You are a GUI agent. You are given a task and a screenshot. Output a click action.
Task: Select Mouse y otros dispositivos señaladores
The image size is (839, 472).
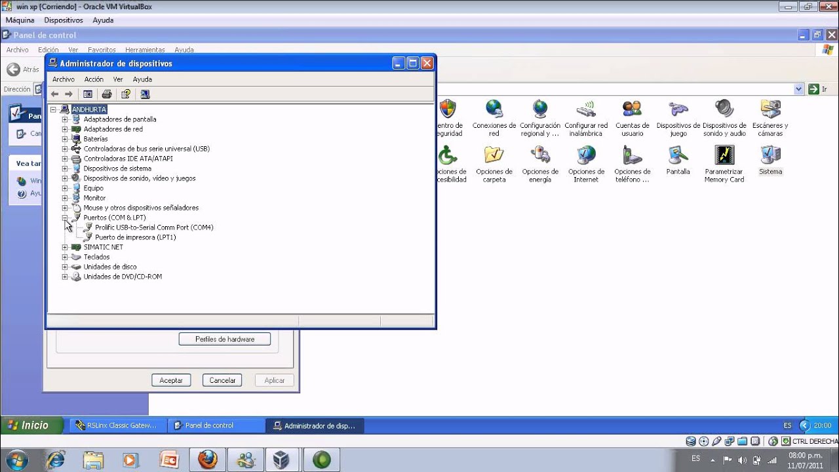pyautogui.click(x=141, y=208)
